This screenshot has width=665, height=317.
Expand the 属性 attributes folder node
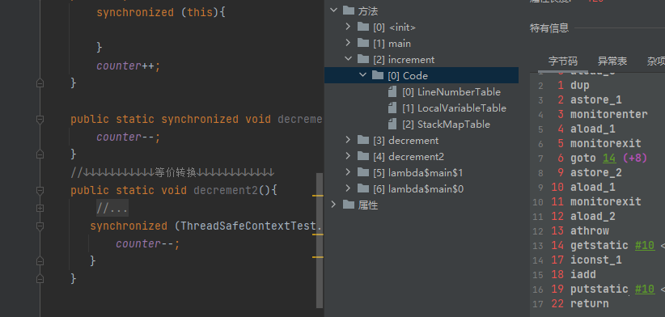334,205
